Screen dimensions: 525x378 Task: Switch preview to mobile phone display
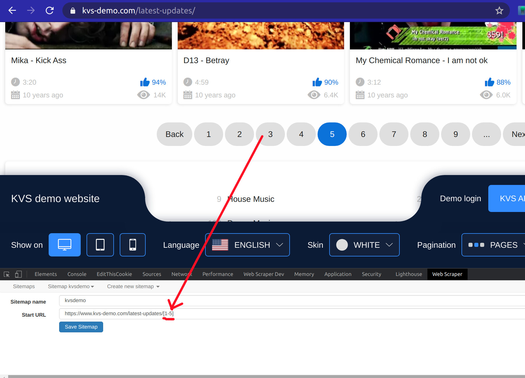click(133, 245)
